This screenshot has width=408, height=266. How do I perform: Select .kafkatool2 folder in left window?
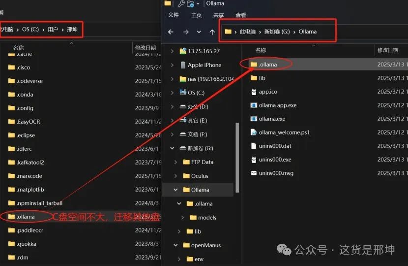(26, 162)
